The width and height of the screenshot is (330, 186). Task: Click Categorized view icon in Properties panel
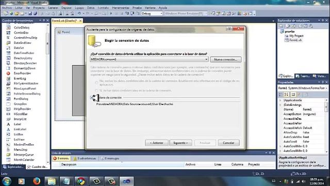pos(280,94)
